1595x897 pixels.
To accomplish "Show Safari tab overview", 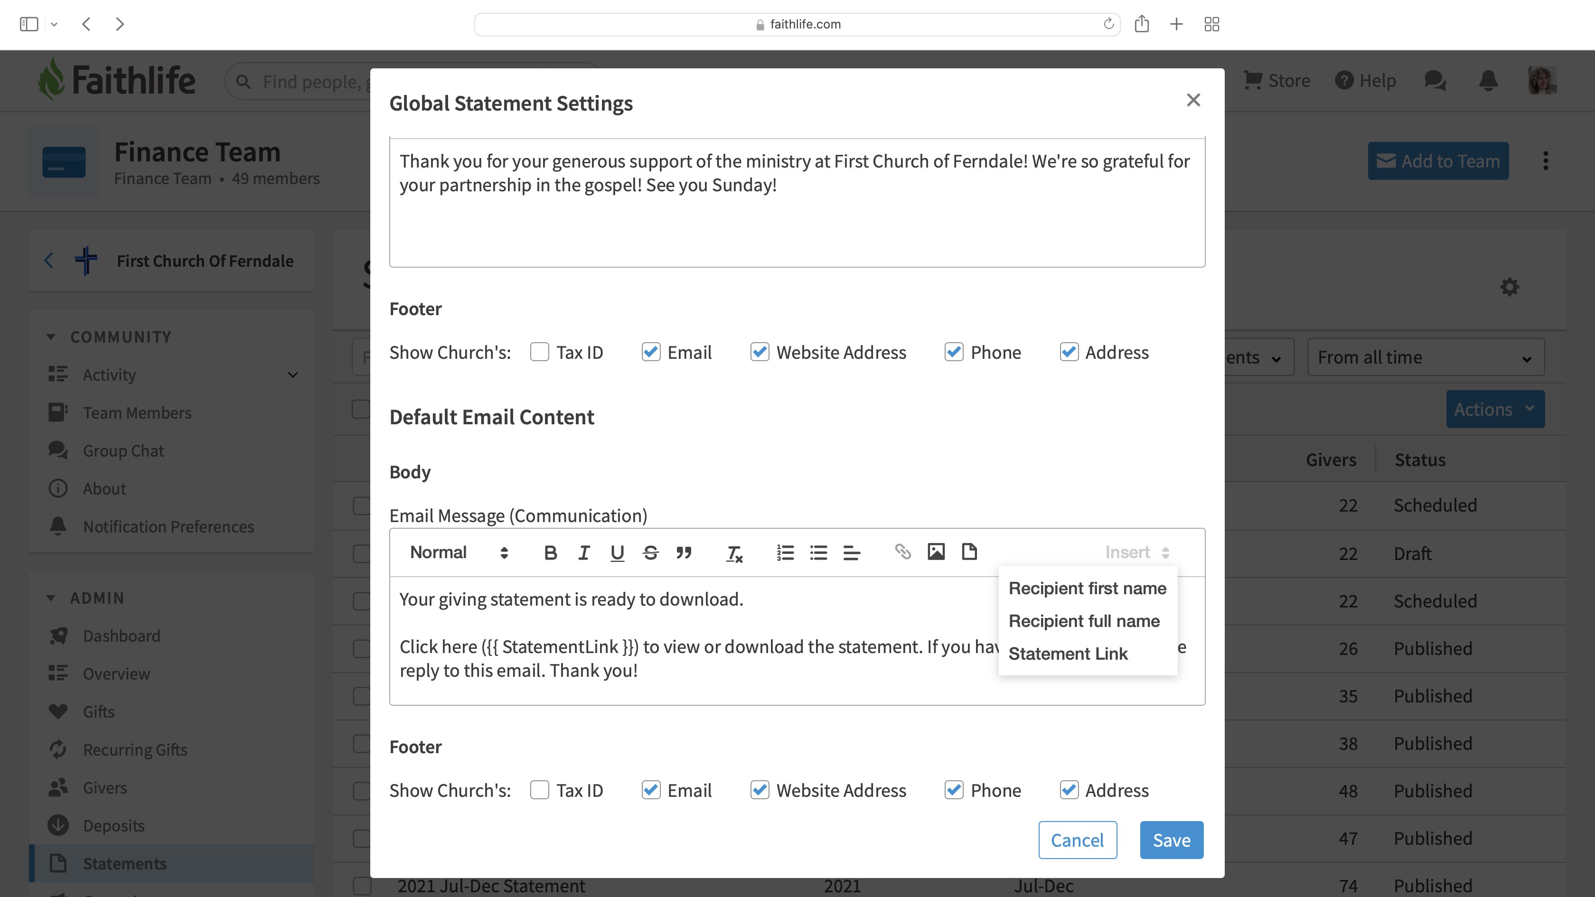I will pos(1212,24).
